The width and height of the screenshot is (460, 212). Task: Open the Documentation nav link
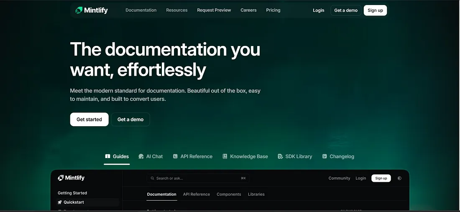click(141, 10)
